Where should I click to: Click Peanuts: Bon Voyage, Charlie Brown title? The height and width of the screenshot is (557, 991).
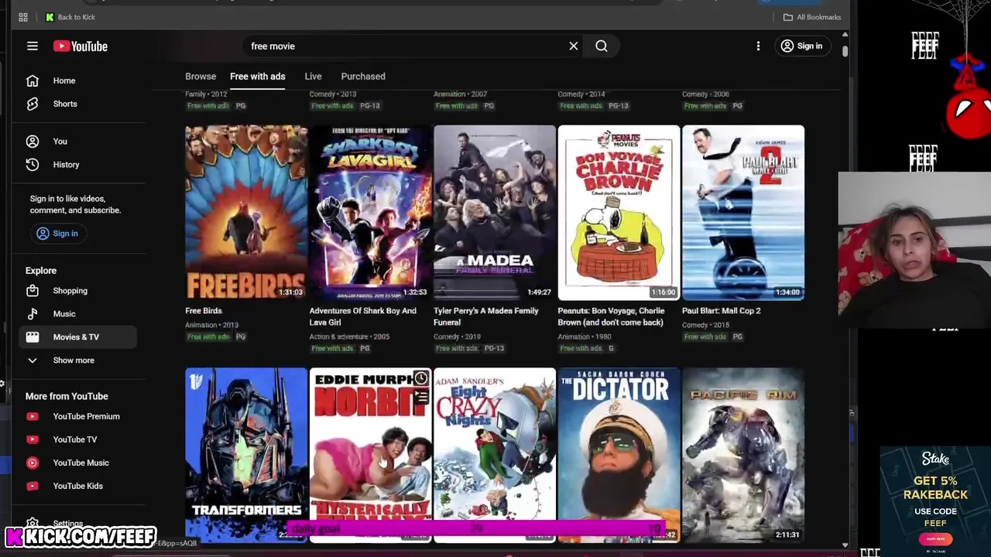pos(611,316)
